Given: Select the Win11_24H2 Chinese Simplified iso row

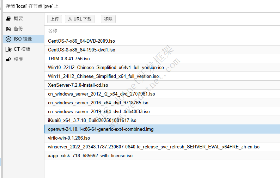Looking at the screenshot, I should point(162,76).
